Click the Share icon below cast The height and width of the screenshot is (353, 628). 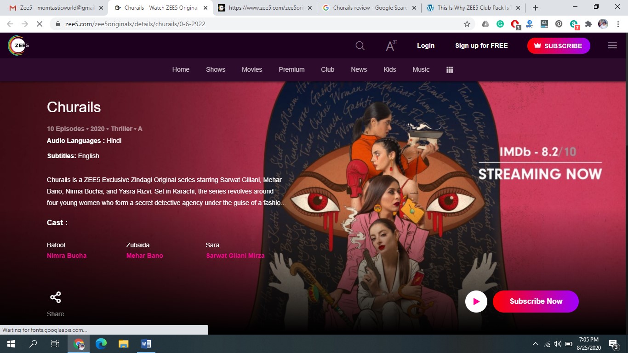coord(55,297)
